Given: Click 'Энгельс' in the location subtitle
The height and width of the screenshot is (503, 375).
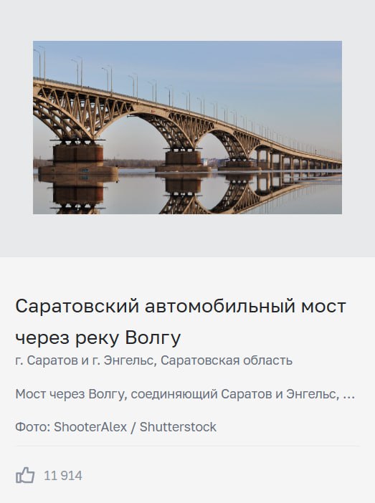Looking at the screenshot, I should point(129,360).
